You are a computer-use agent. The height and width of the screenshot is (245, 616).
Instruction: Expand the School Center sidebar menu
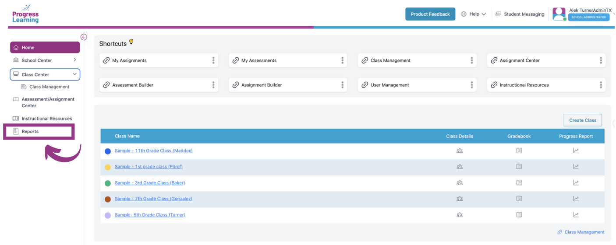(75, 60)
